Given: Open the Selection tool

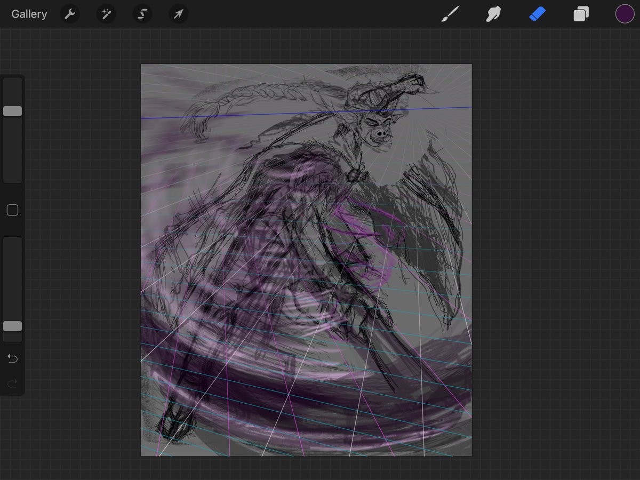Looking at the screenshot, I should [142, 14].
